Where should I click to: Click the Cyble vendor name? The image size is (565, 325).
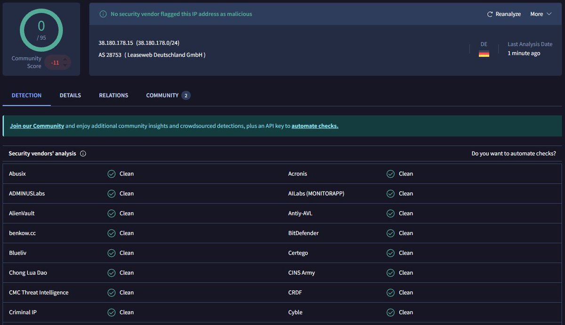pyautogui.click(x=295, y=312)
